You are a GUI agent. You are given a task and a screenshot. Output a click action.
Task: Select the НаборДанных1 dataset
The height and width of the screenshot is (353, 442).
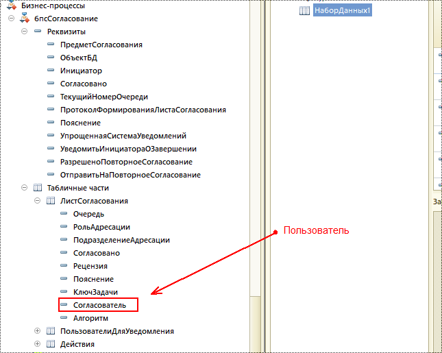coord(342,10)
